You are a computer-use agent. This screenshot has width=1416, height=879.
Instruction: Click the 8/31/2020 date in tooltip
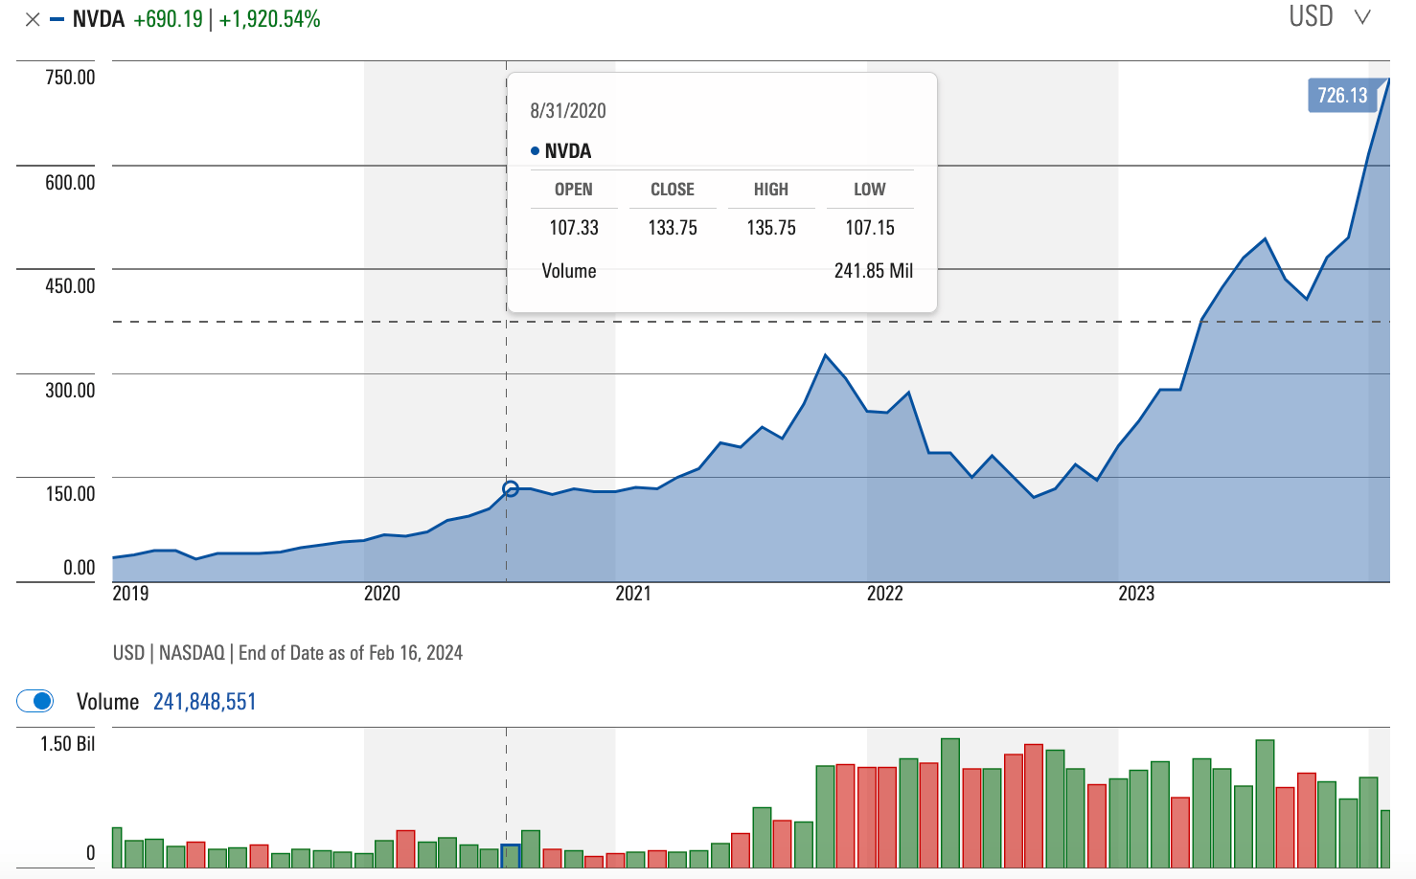(x=568, y=110)
